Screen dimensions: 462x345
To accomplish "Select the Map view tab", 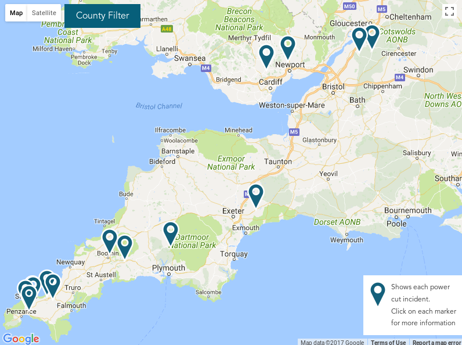I will [16, 13].
